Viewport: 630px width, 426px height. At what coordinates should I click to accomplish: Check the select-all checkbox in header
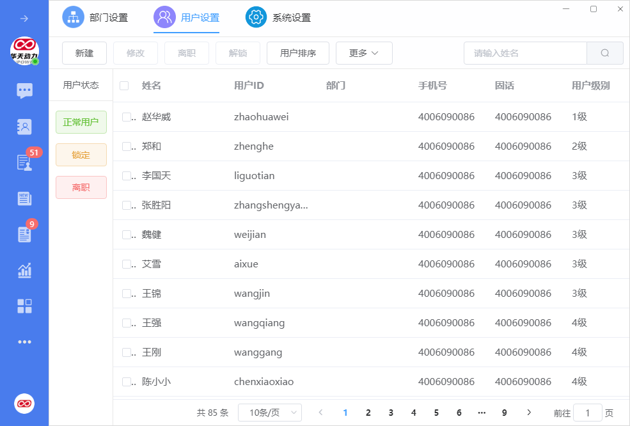point(124,86)
